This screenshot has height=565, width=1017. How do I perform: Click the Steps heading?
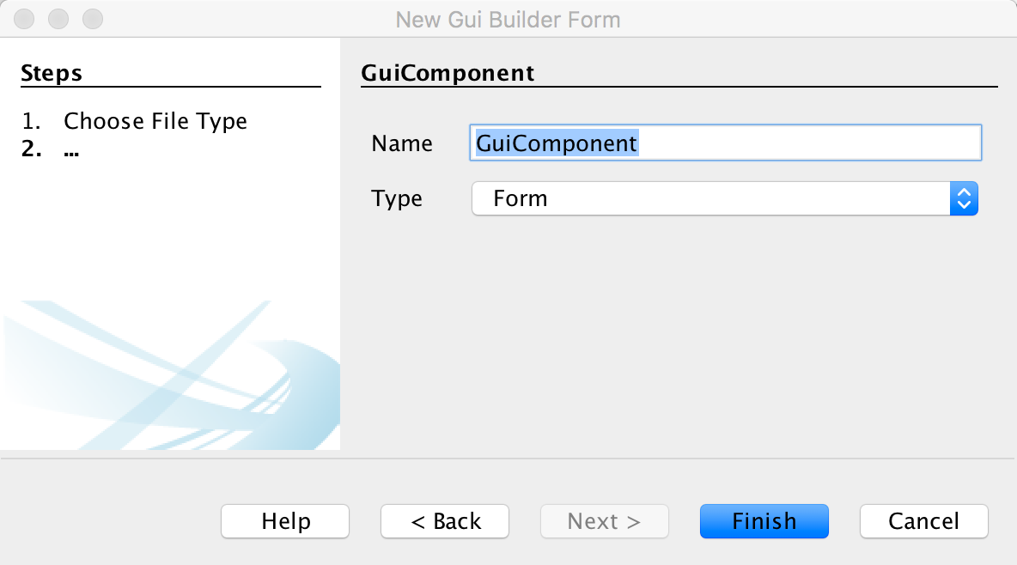tap(51, 73)
